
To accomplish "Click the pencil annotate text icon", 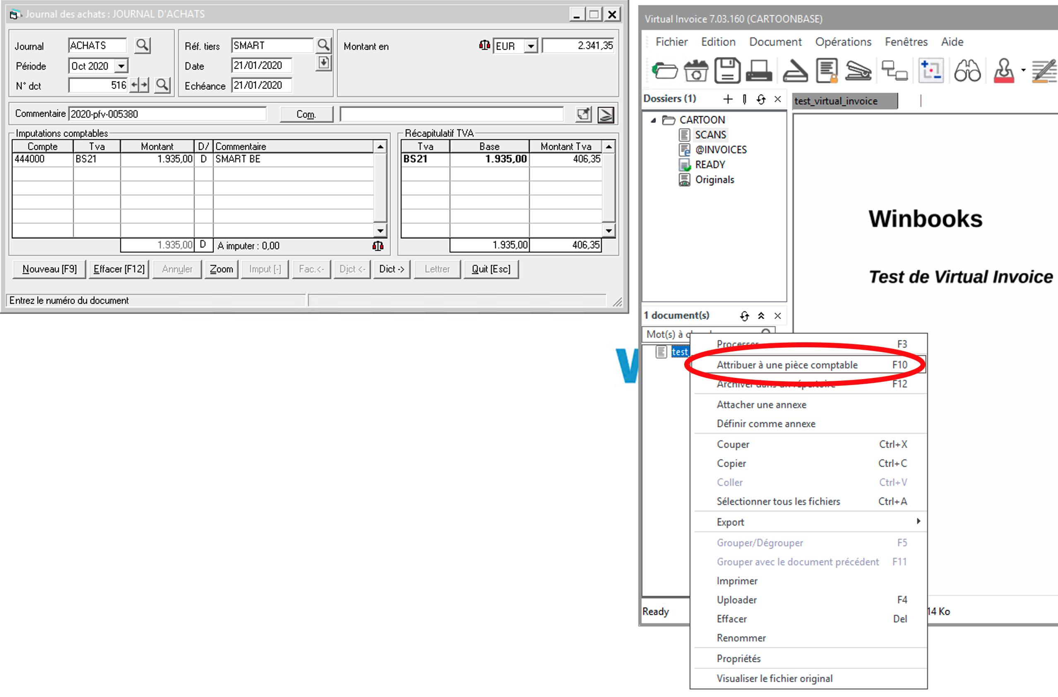I will (1044, 71).
